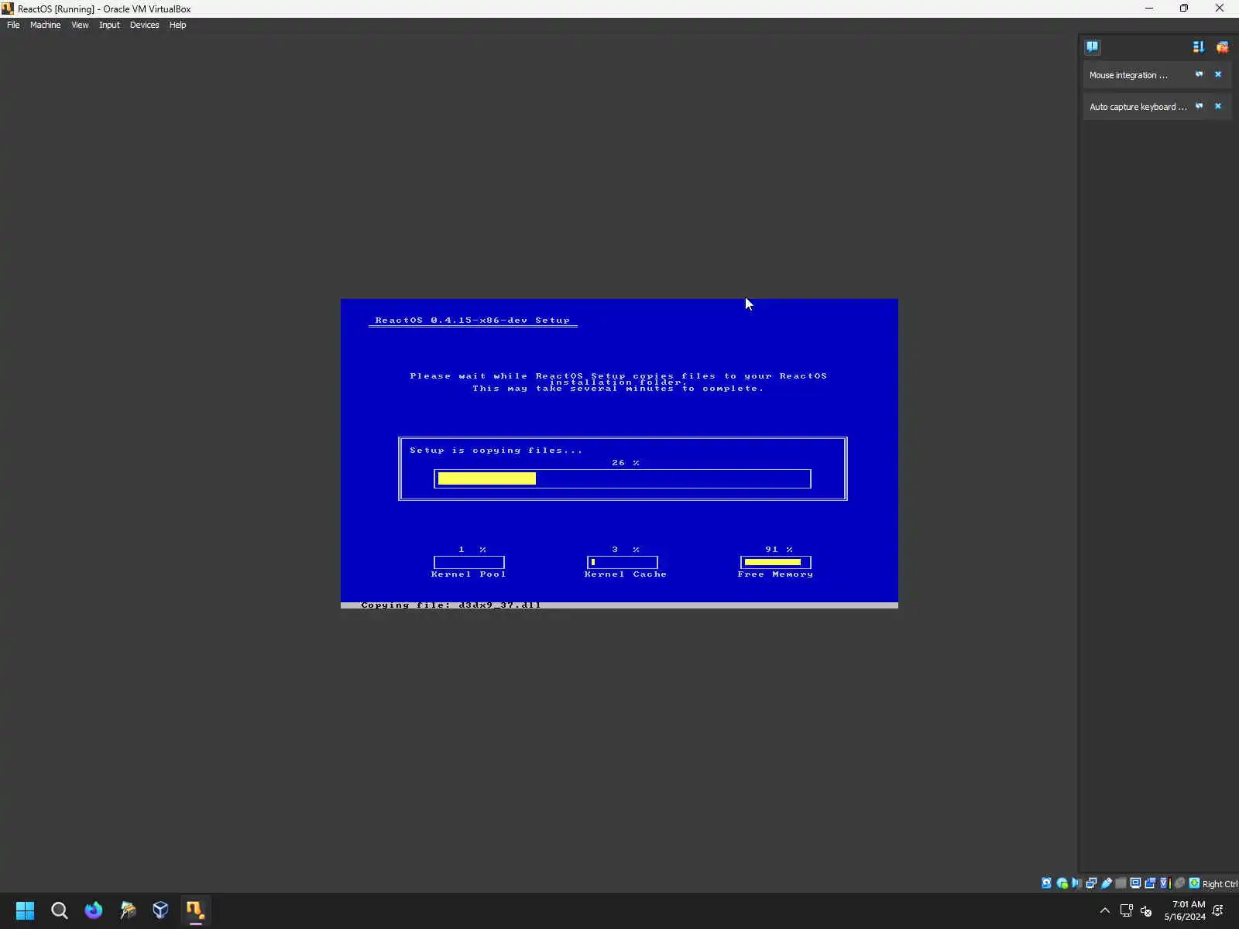Clear all notifications in the panel
Image resolution: width=1239 pixels, height=929 pixels.
(x=1222, y=47)
